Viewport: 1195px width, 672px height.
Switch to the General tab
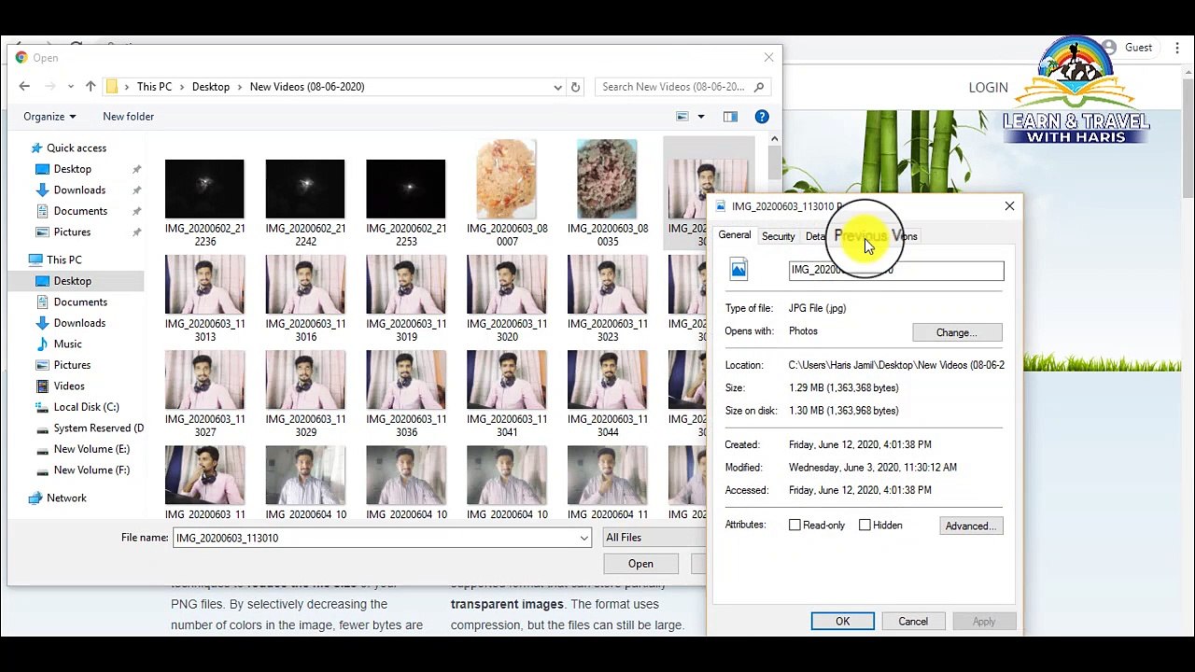click(735, 236)
